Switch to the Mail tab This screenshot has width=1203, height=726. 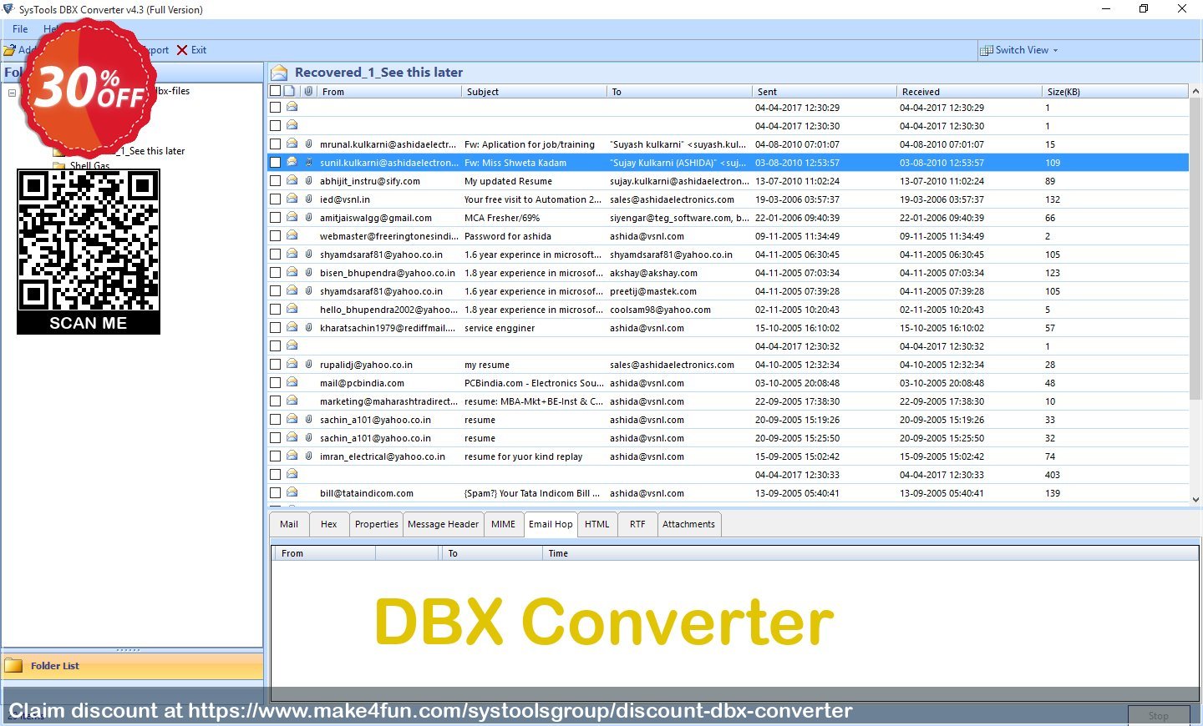[289, 525]
